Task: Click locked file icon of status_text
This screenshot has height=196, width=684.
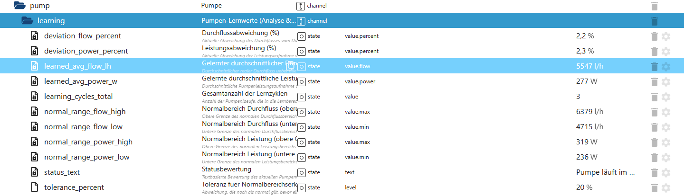Action: point(34,172)
